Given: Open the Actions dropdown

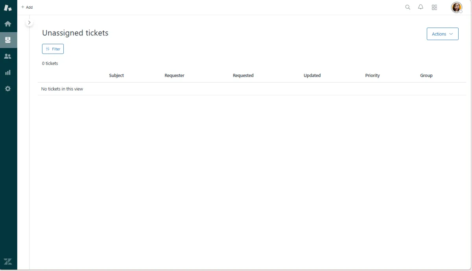Looking at the screenshot, I should (x=442, y=34).
